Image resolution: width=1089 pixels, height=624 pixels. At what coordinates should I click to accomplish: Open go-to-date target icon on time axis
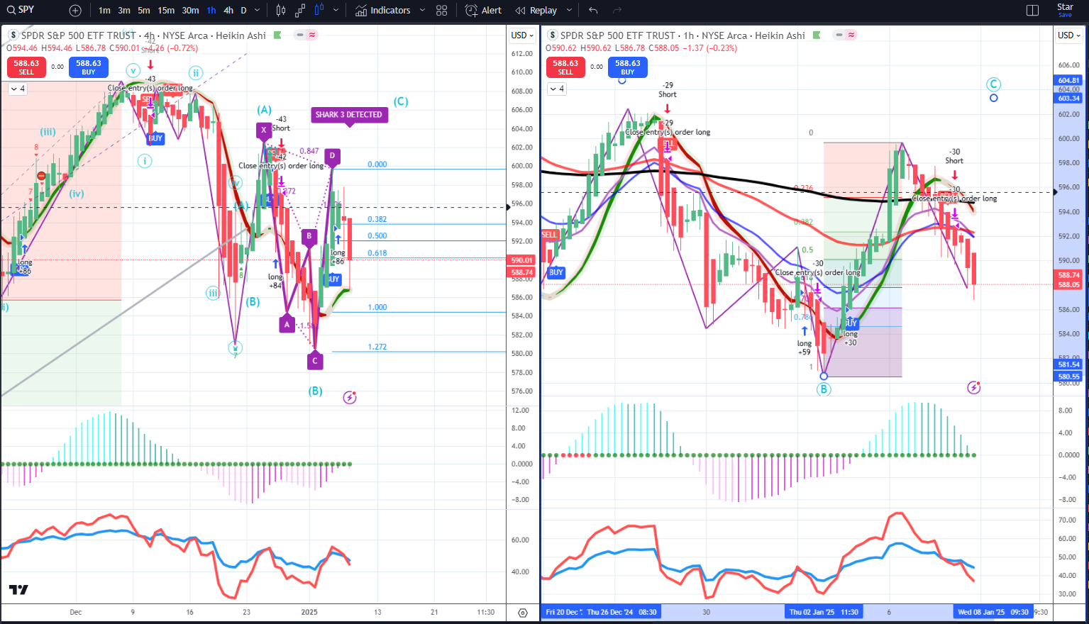click(523, 613)
